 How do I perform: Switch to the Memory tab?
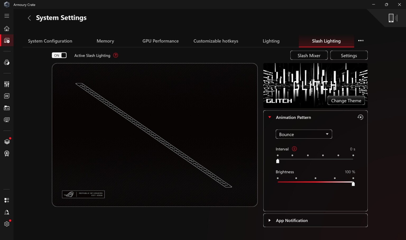(105, 41)
